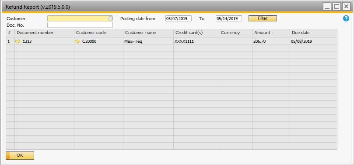Sort by Customer name column header
The height and width of the screenshot is (165, 354).
point(148,33)
